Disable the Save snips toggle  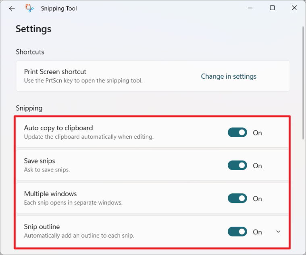click(237, 165)
